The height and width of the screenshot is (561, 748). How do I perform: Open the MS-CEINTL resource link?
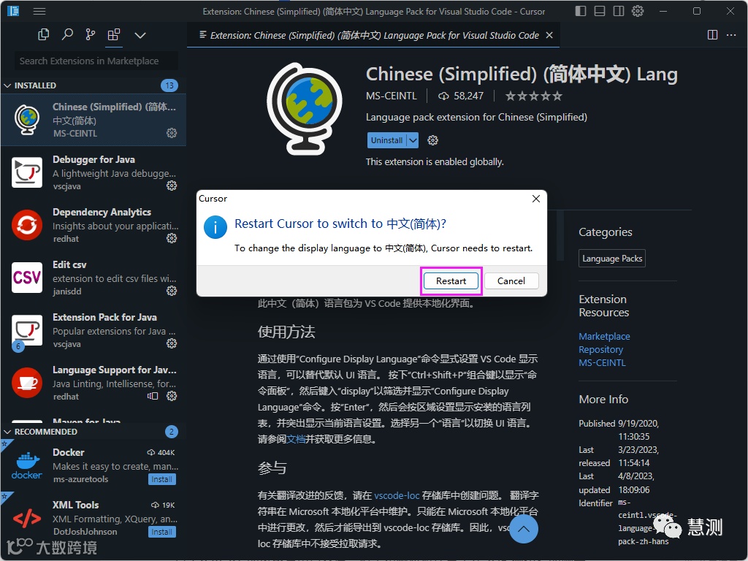pyautogui.click(x=602, y=362)
